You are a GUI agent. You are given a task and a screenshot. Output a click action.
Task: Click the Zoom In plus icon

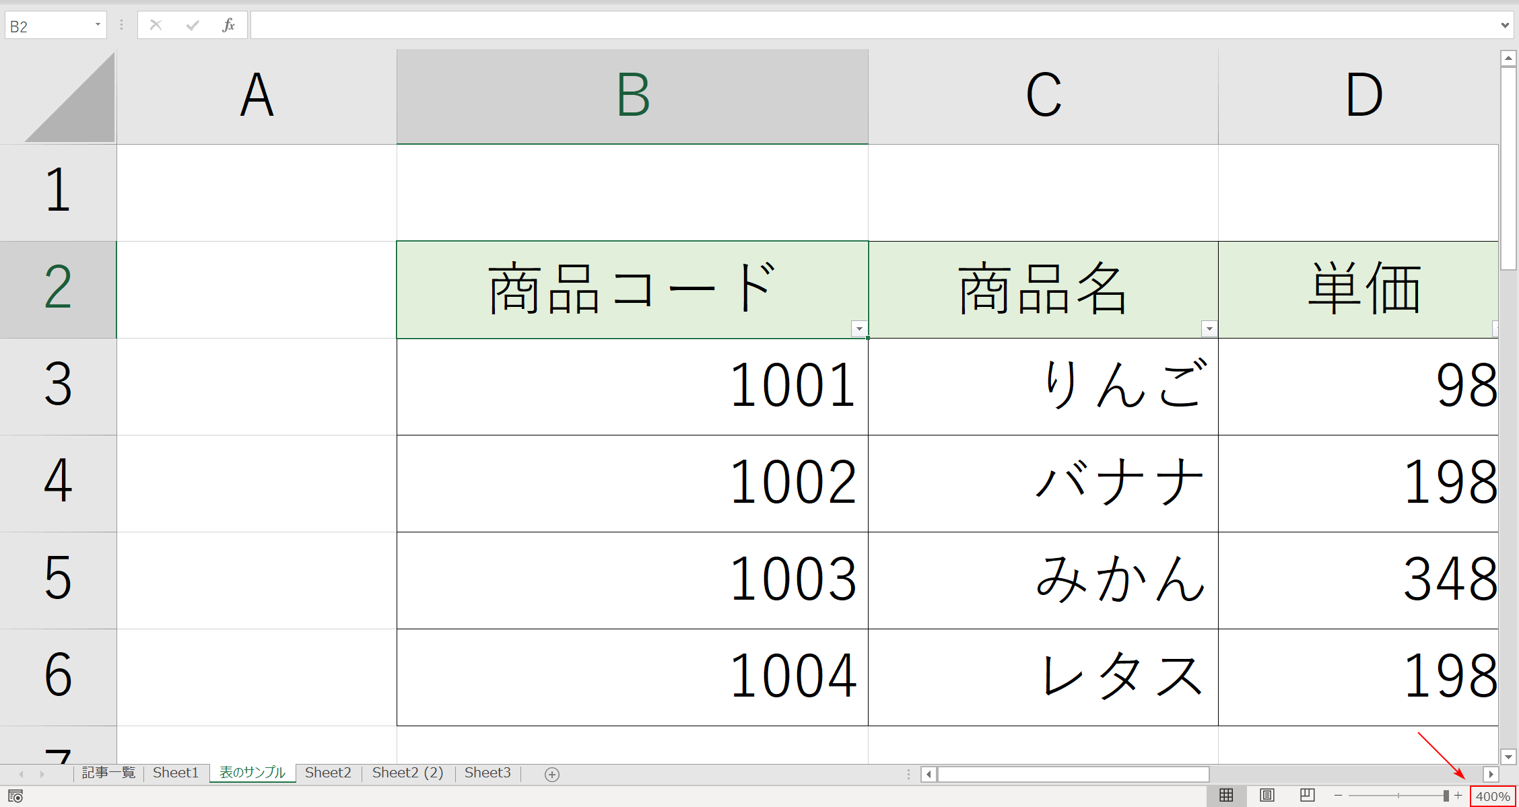click(x=1458, y=795)
